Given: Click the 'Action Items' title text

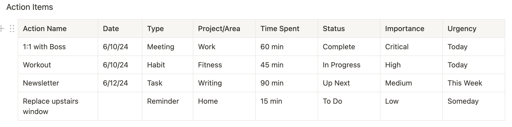Looking at the screenshot, I should pyautogui.click(x=30, y=7).
